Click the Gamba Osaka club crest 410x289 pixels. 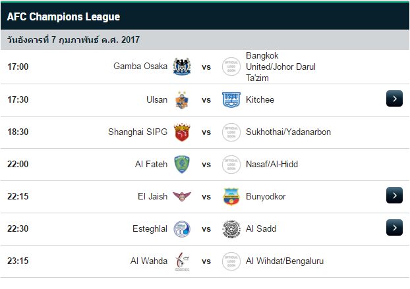(x=182, y=66)
